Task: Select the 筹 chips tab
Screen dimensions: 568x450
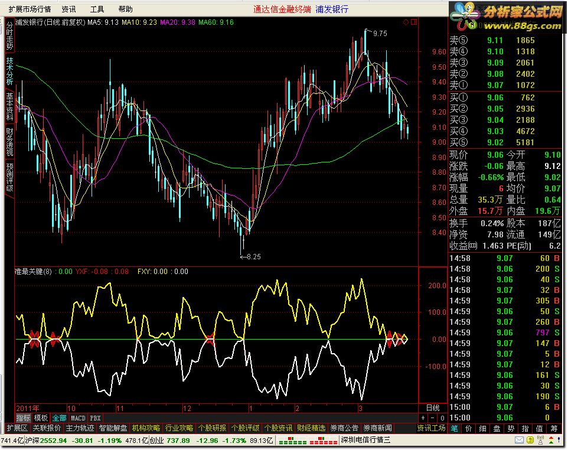Action: tap(554, 429)
